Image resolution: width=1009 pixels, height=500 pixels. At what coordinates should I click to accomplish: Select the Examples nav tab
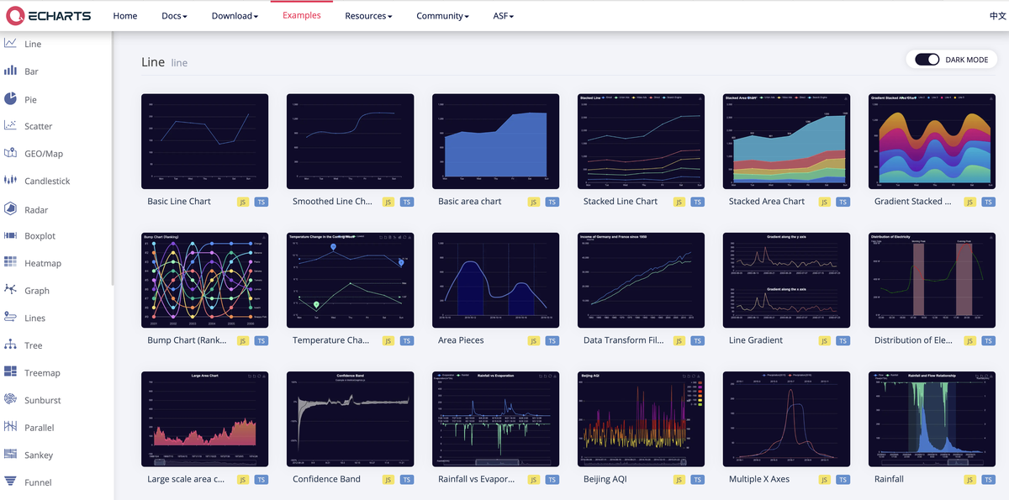click(x=301, y=16)
